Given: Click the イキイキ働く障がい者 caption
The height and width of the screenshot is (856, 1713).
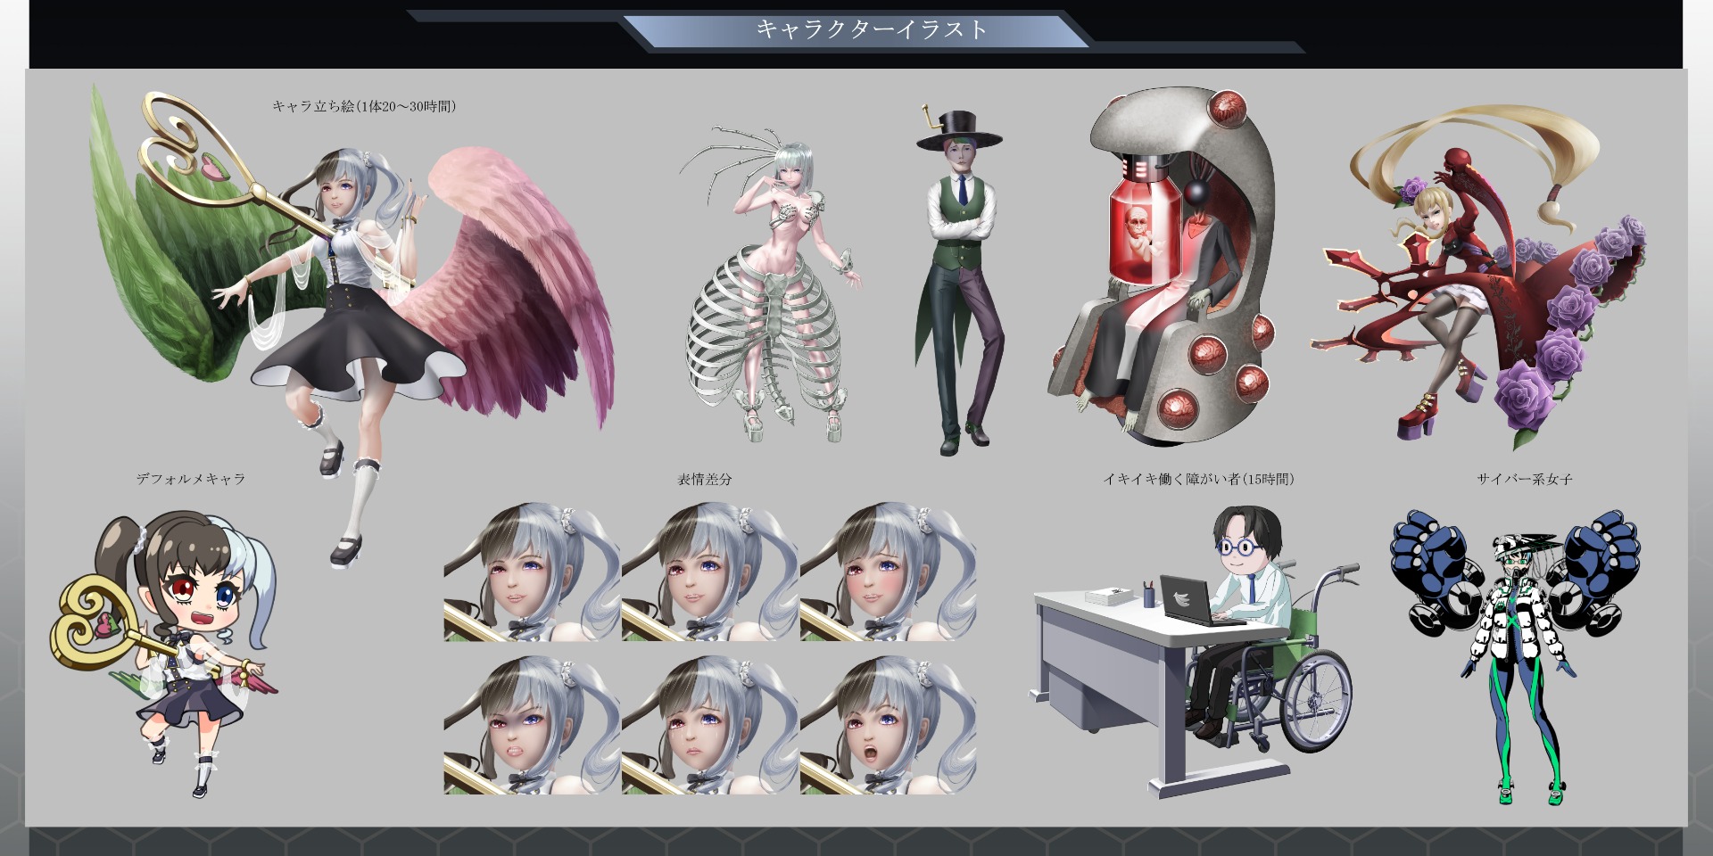Looking at the screenshot, I should click(1198, 479).
